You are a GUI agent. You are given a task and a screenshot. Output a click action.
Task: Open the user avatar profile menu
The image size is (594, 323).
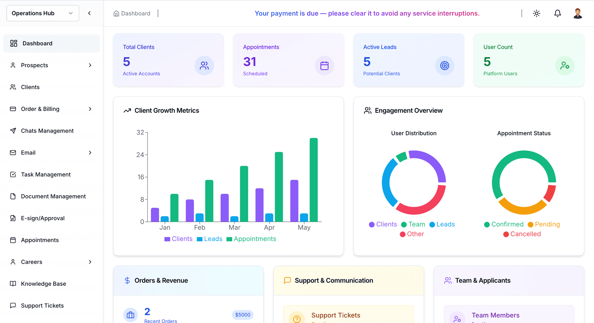(x=578, y=13)
